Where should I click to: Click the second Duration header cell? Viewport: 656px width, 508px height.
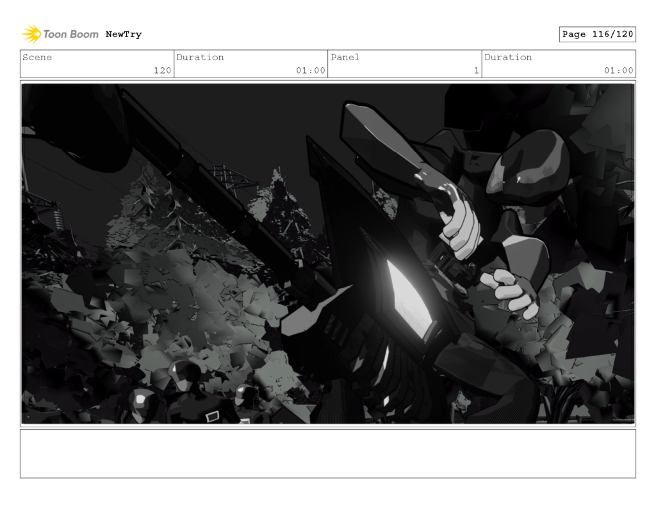tap(508, 57)
